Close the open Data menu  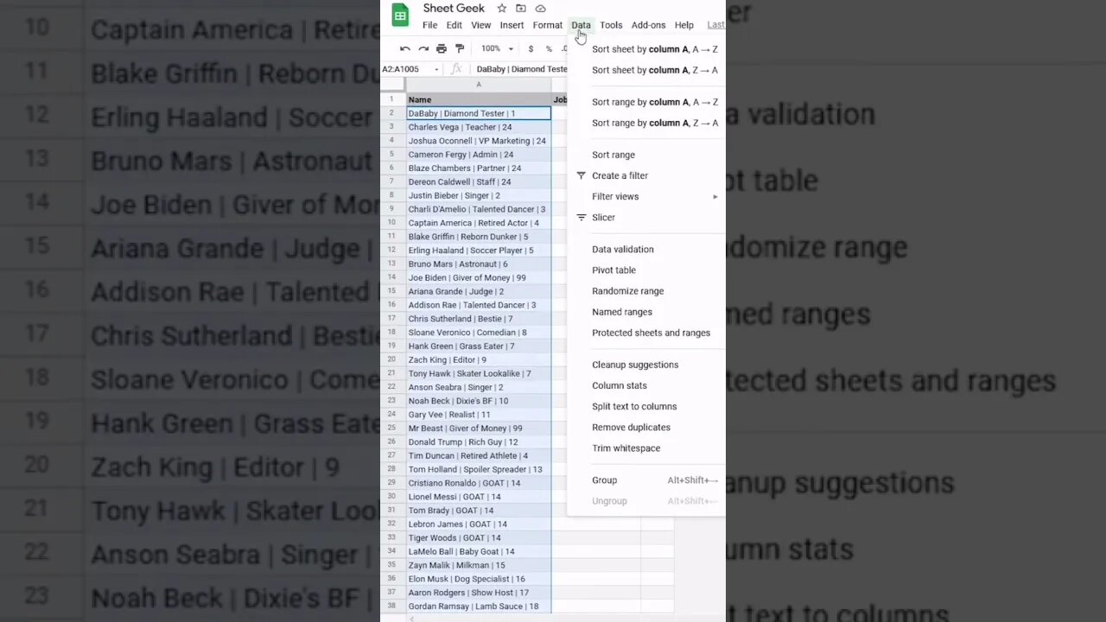(x=581, y=25)
